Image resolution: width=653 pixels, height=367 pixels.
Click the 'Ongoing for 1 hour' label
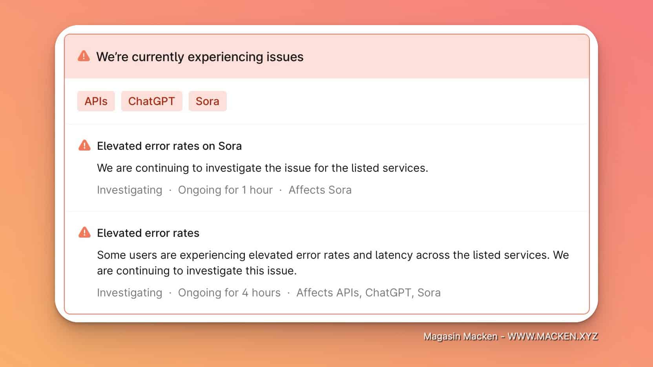[225, 190]
